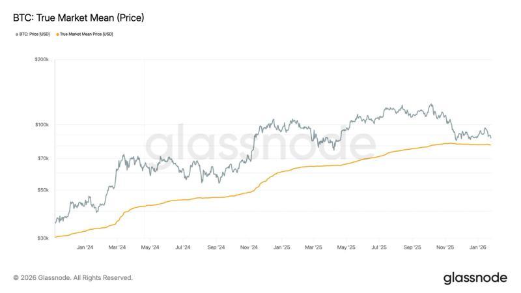This screenshot has height=293, width=521.
Task: Click the Jan '26 x-axis tick label
Action: pyautogui.click(x=479, y=247)
